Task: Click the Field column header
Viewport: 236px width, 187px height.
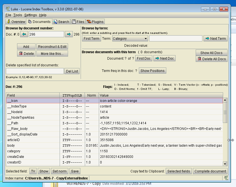Action: click(x=33, y=95)
